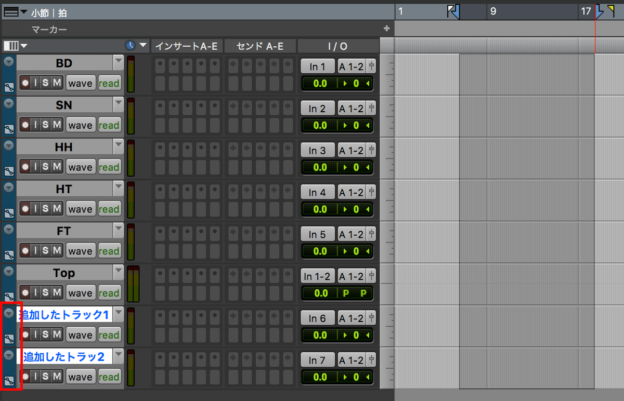624x401 pixels.
Task: Open the FT track read automation selector
Action: point(109,251)
